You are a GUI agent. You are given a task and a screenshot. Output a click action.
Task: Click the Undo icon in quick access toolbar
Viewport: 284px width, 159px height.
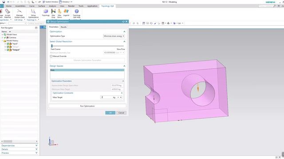click(8, 2)
